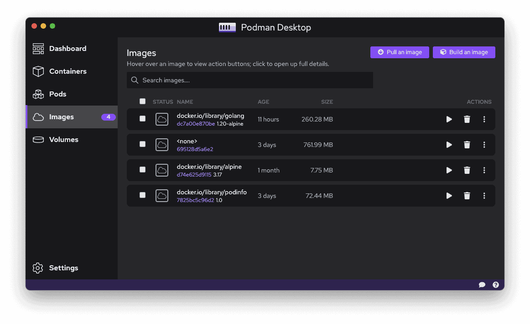Delete the docker.io/library/alpine image
Image resolution: width=530 pixels, height=324 pixels.
pyautogui.click(x=467, y=170)
